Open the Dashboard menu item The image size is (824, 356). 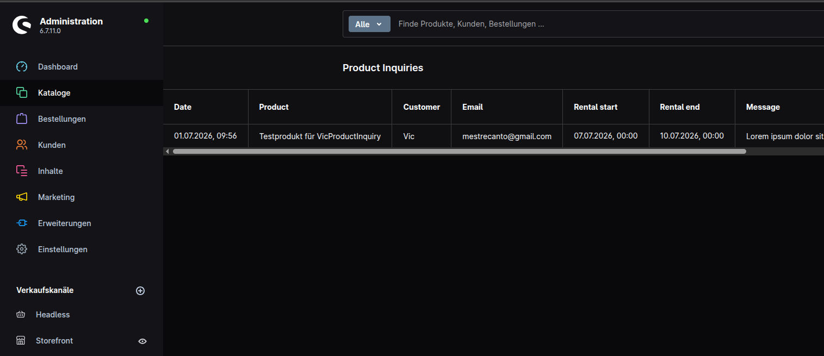(82, 67)
